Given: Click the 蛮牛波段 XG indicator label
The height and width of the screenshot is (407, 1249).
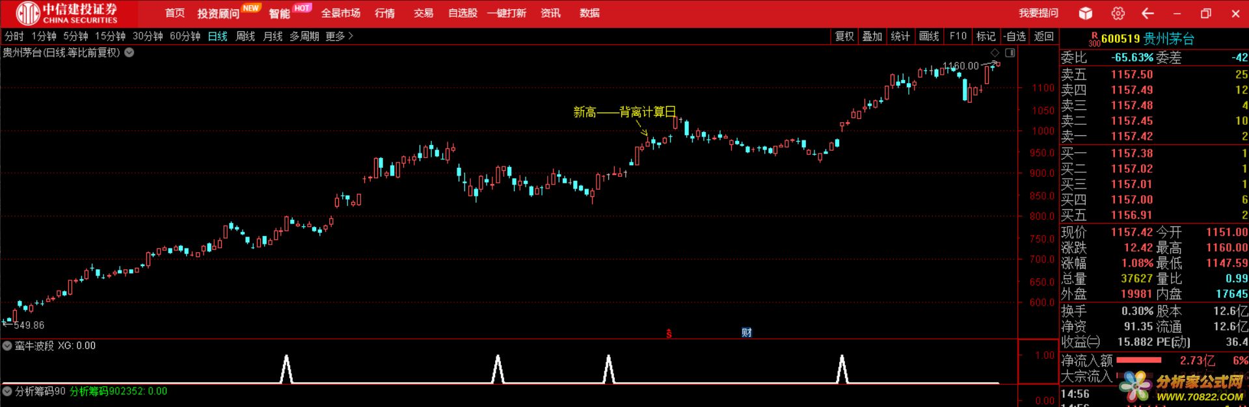Looking at the screenshot, I should pos(55,346).
